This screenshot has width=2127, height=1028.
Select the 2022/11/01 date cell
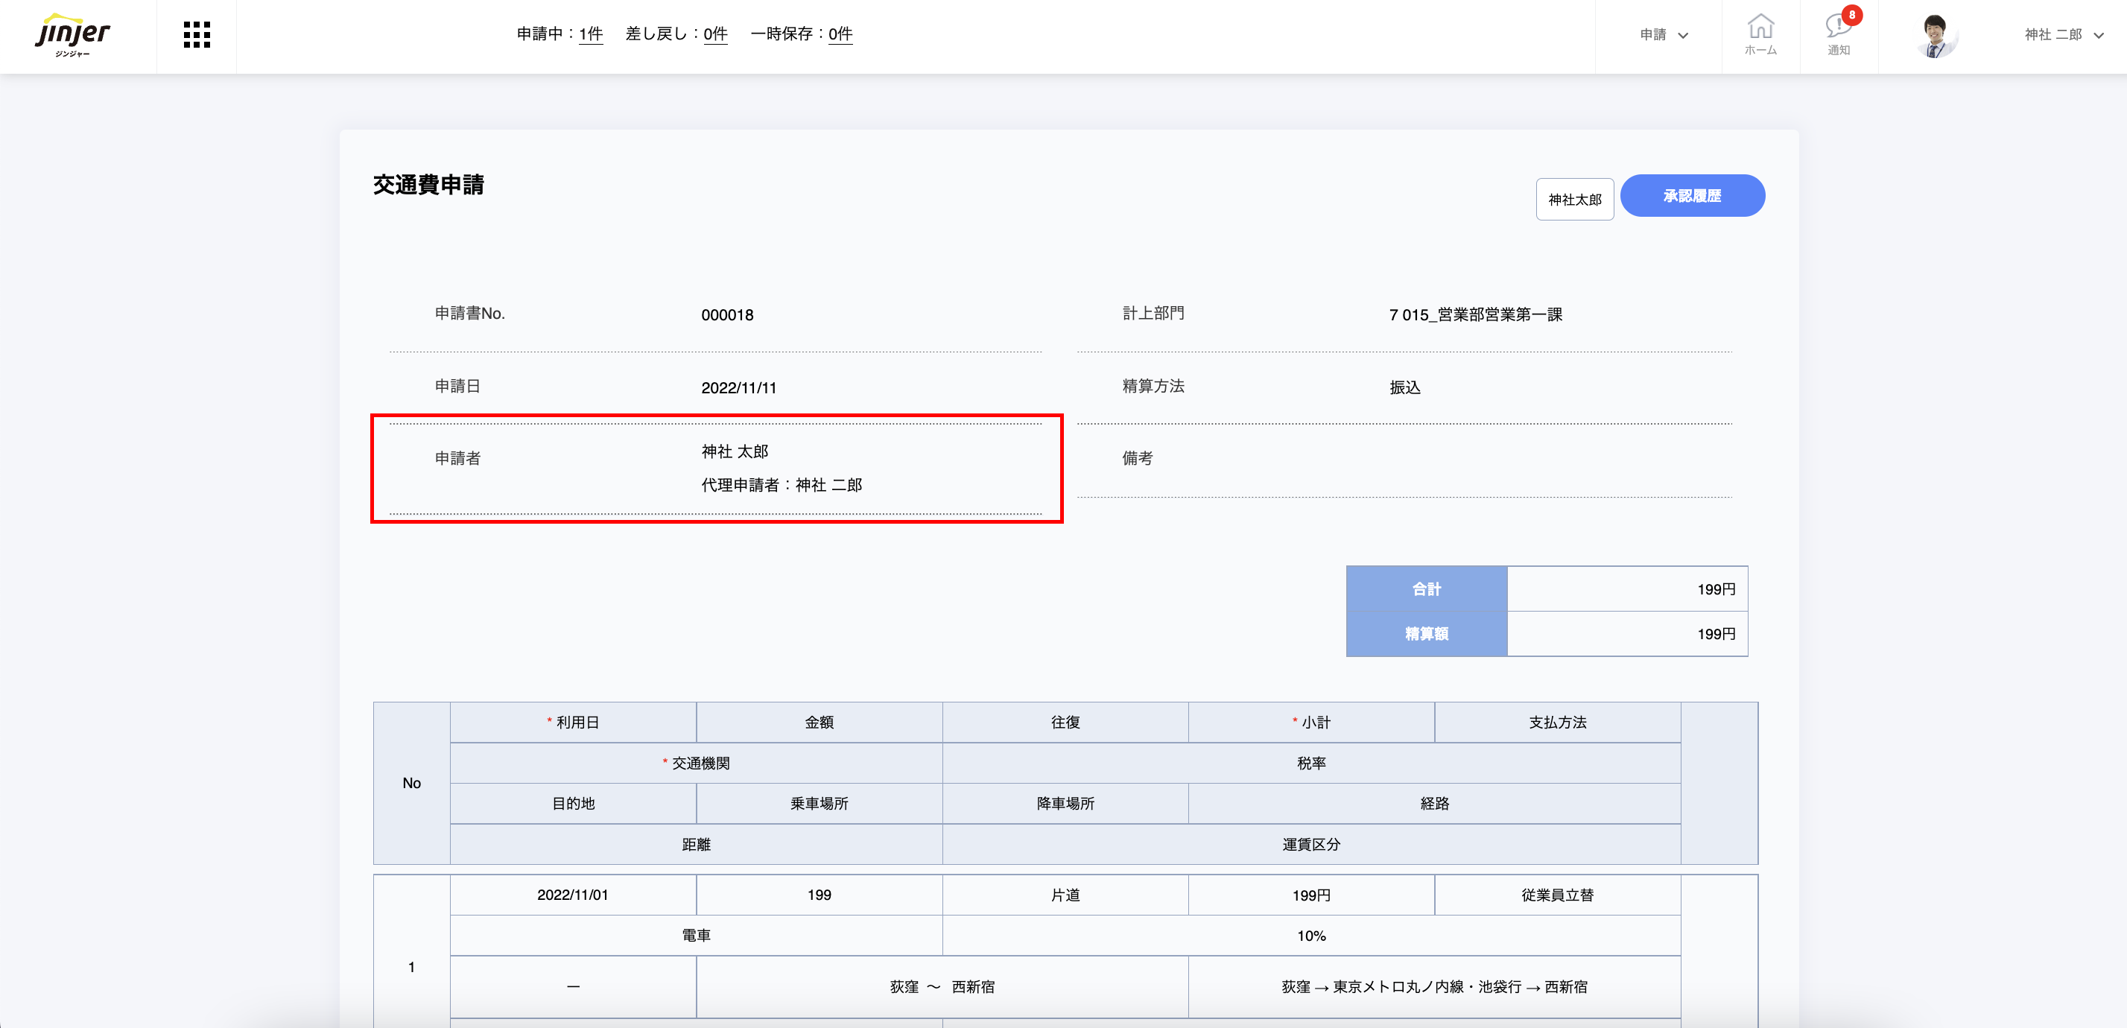pos(572,894)
